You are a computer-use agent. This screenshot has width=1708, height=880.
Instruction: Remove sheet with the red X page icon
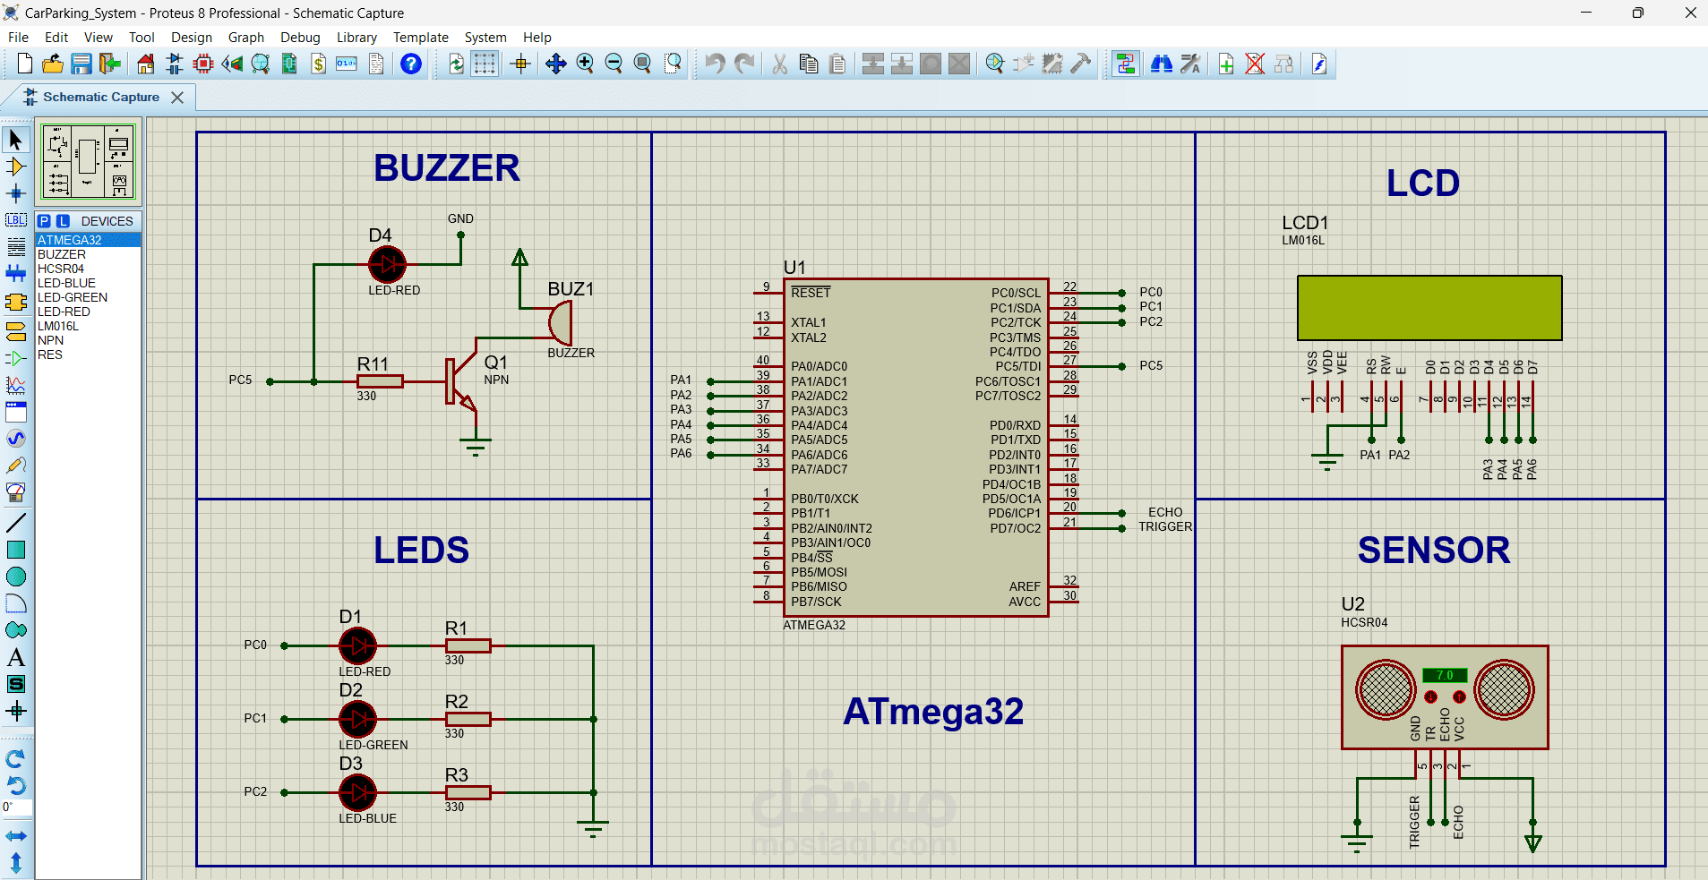pos(1255,64)
